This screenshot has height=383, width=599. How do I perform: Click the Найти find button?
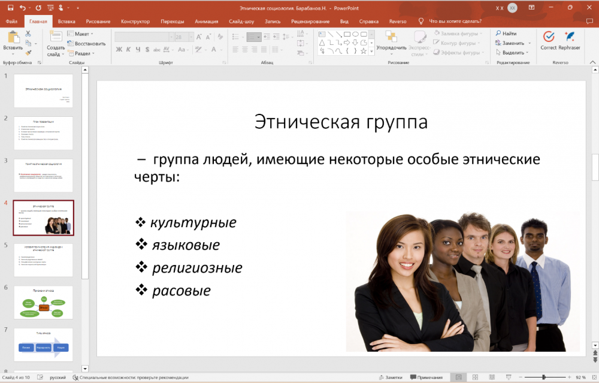(507, 34)
